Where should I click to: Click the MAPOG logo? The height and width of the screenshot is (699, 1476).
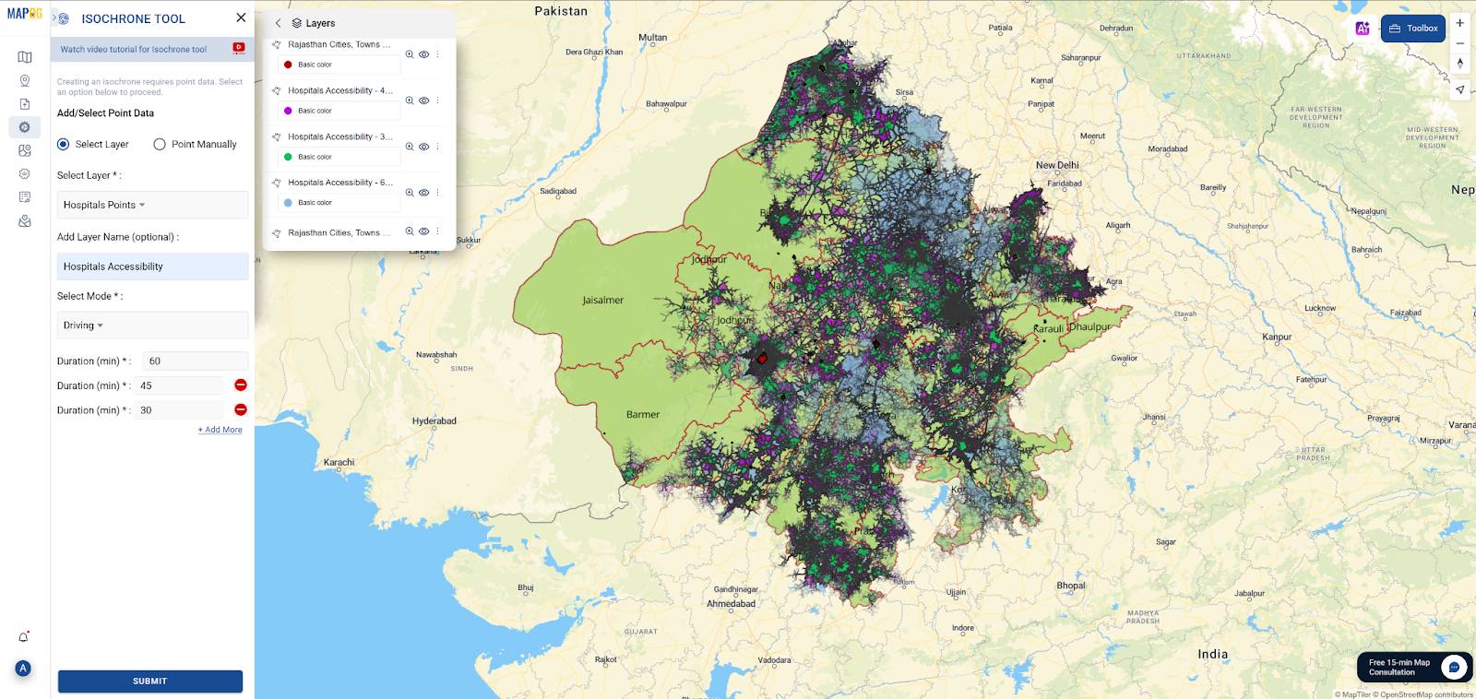[25, 14]
